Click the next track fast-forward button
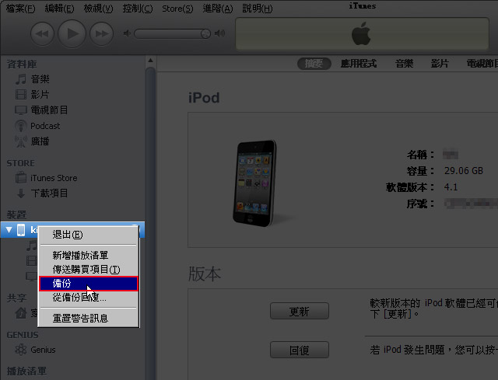The width and height of the screenshot is (498, 380). point(101,33)
